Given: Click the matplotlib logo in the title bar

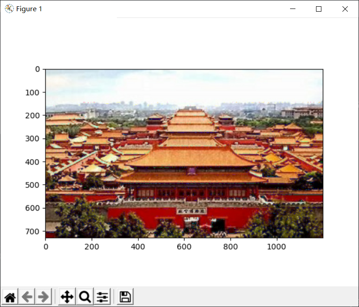Looking at the screenshot, I should point(9,9).
